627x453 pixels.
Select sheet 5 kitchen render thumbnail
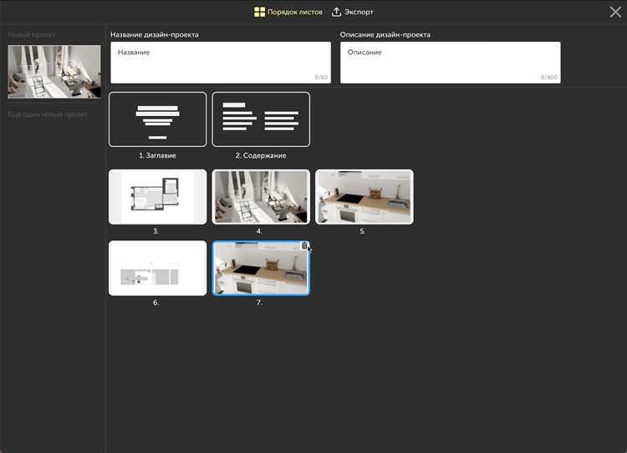click(x=364, y=197)
